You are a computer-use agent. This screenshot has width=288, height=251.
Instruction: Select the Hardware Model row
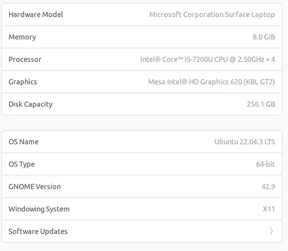click(142, 14)
